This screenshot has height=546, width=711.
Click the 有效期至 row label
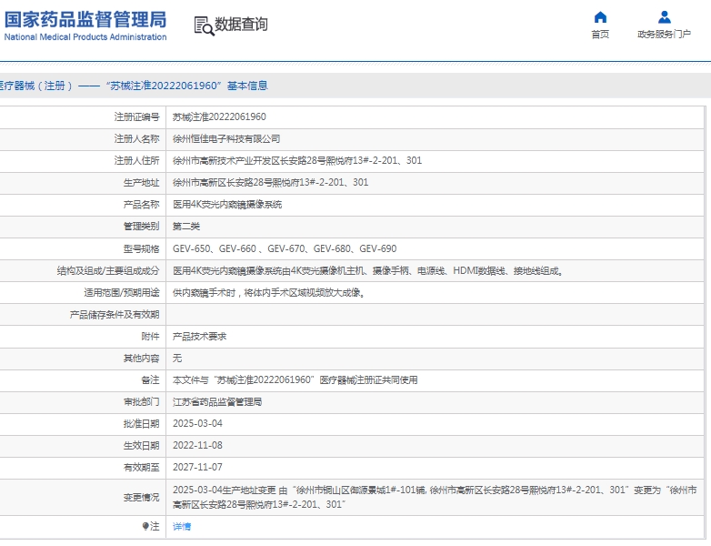141,467
